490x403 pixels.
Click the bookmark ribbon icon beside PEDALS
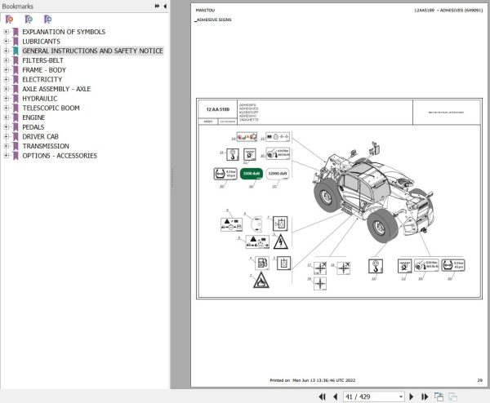click(16, 127)
